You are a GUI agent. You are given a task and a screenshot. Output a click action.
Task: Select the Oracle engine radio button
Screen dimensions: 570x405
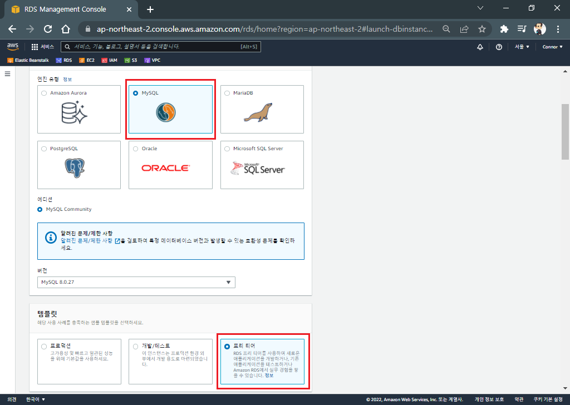136,149
